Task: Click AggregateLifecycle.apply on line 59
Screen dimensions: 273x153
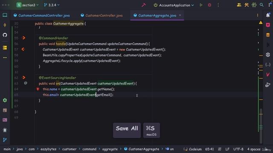Action: click(62, 61)
